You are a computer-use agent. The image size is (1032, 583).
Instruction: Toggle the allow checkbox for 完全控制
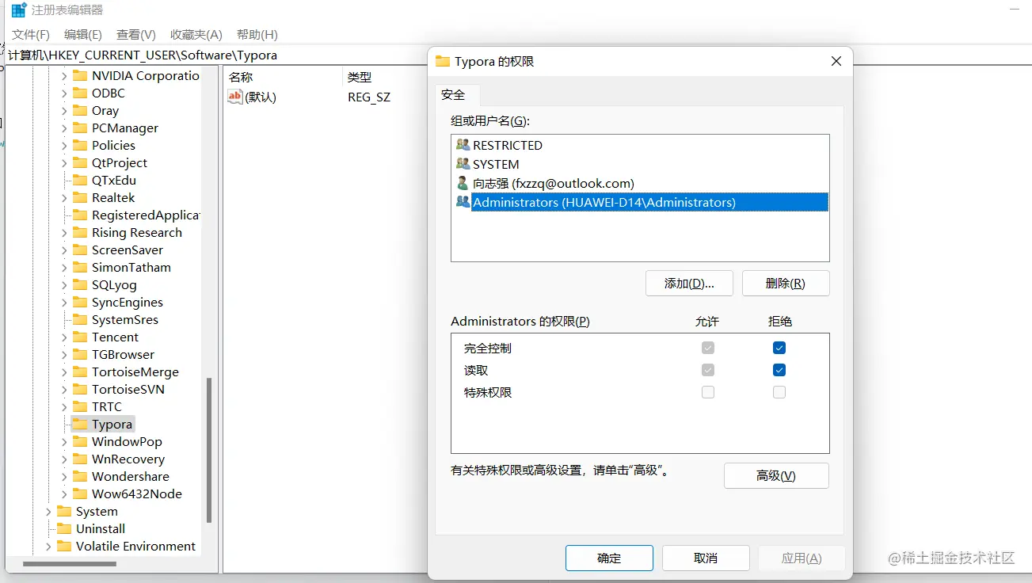708,348
